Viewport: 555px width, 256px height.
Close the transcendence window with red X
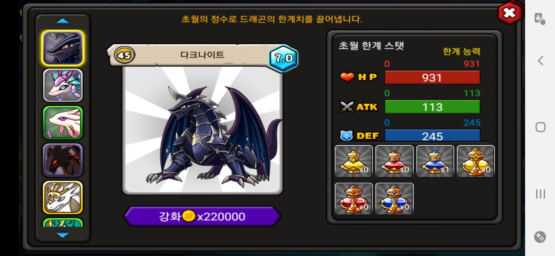point(510,13)
